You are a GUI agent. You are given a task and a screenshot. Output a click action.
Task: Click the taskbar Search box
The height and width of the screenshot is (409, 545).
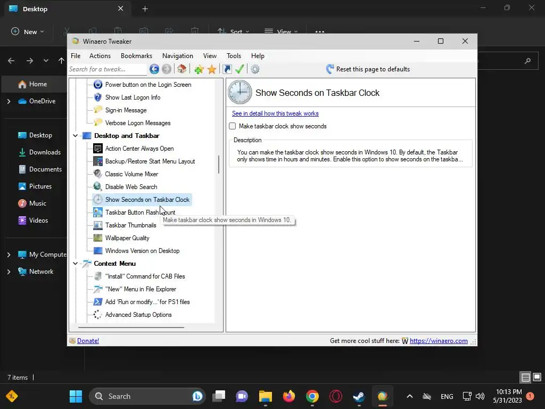coord(147,396)
